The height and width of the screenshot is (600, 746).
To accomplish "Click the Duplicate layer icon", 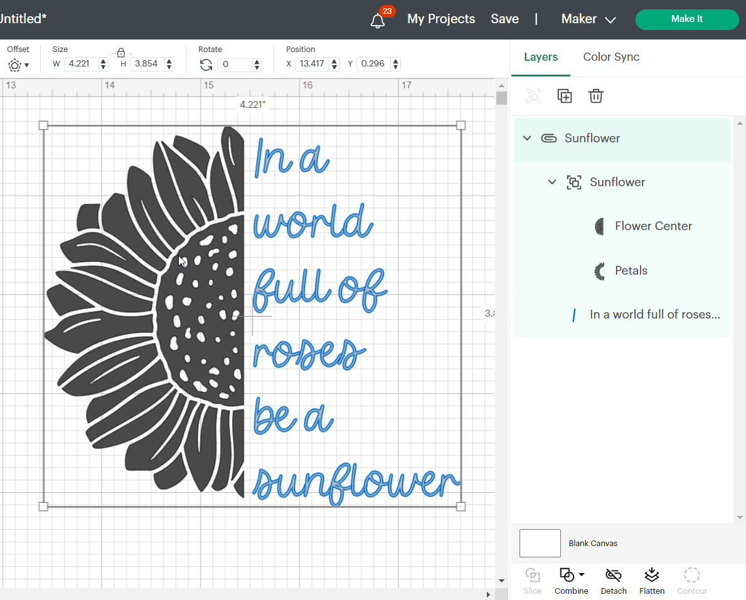I will pyautogui.click(x=565, y=96).
